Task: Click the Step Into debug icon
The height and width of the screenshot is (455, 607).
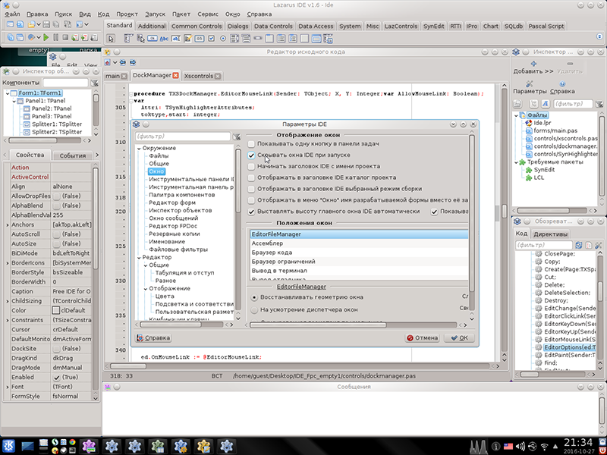Action: [75, 37]
